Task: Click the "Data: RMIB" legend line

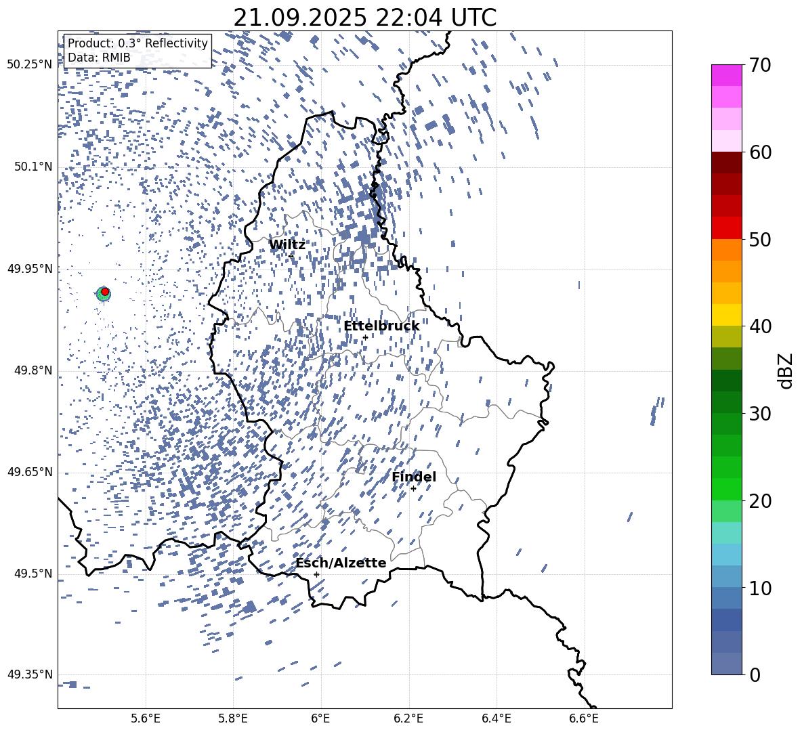Action: (99, 58)
